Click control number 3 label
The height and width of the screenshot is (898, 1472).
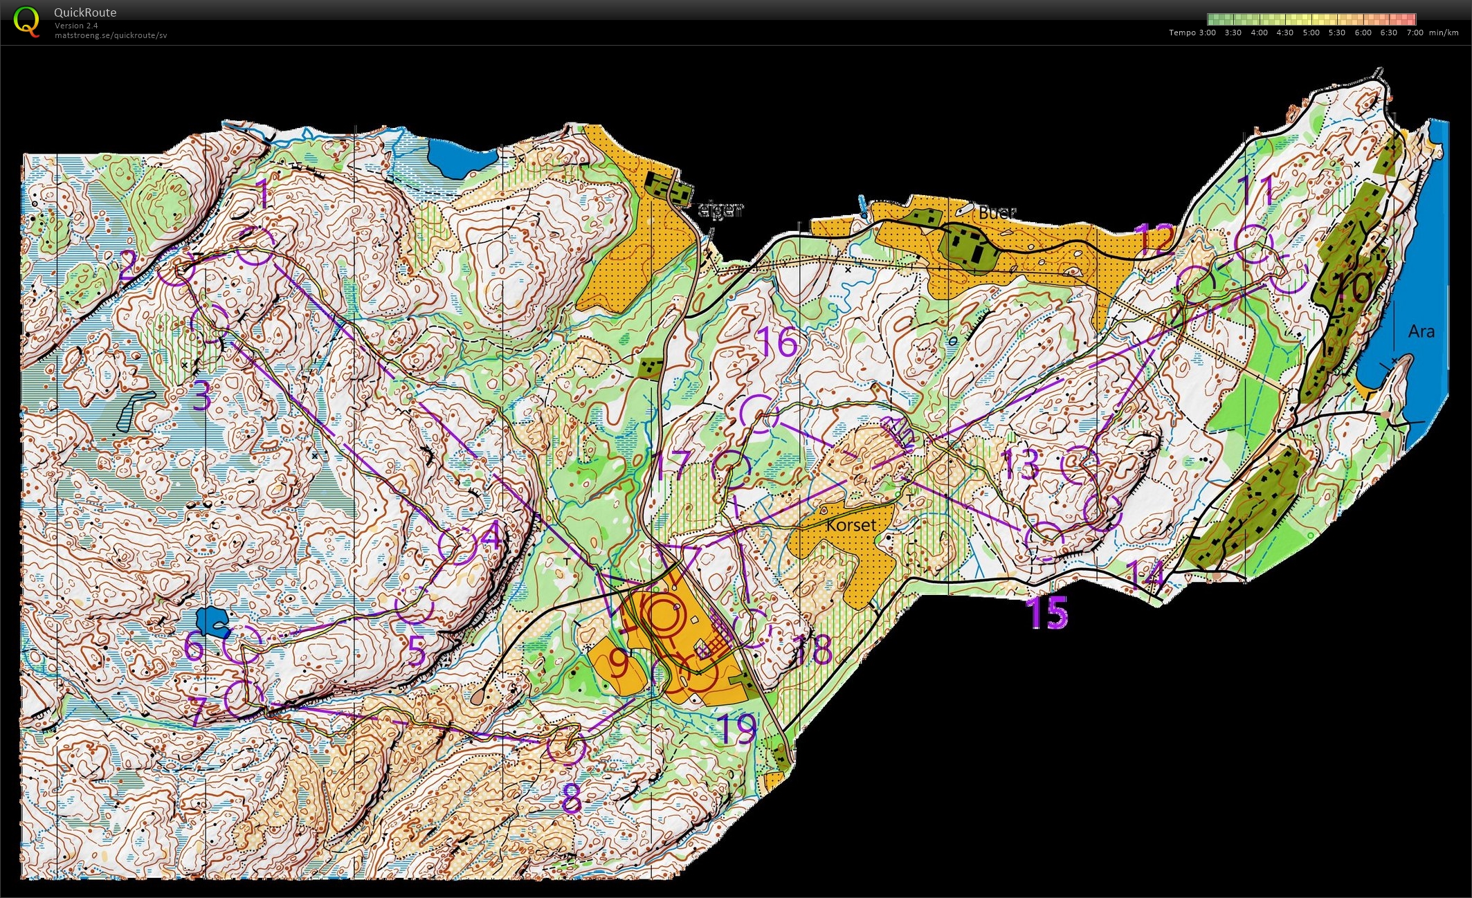point(201,396)
